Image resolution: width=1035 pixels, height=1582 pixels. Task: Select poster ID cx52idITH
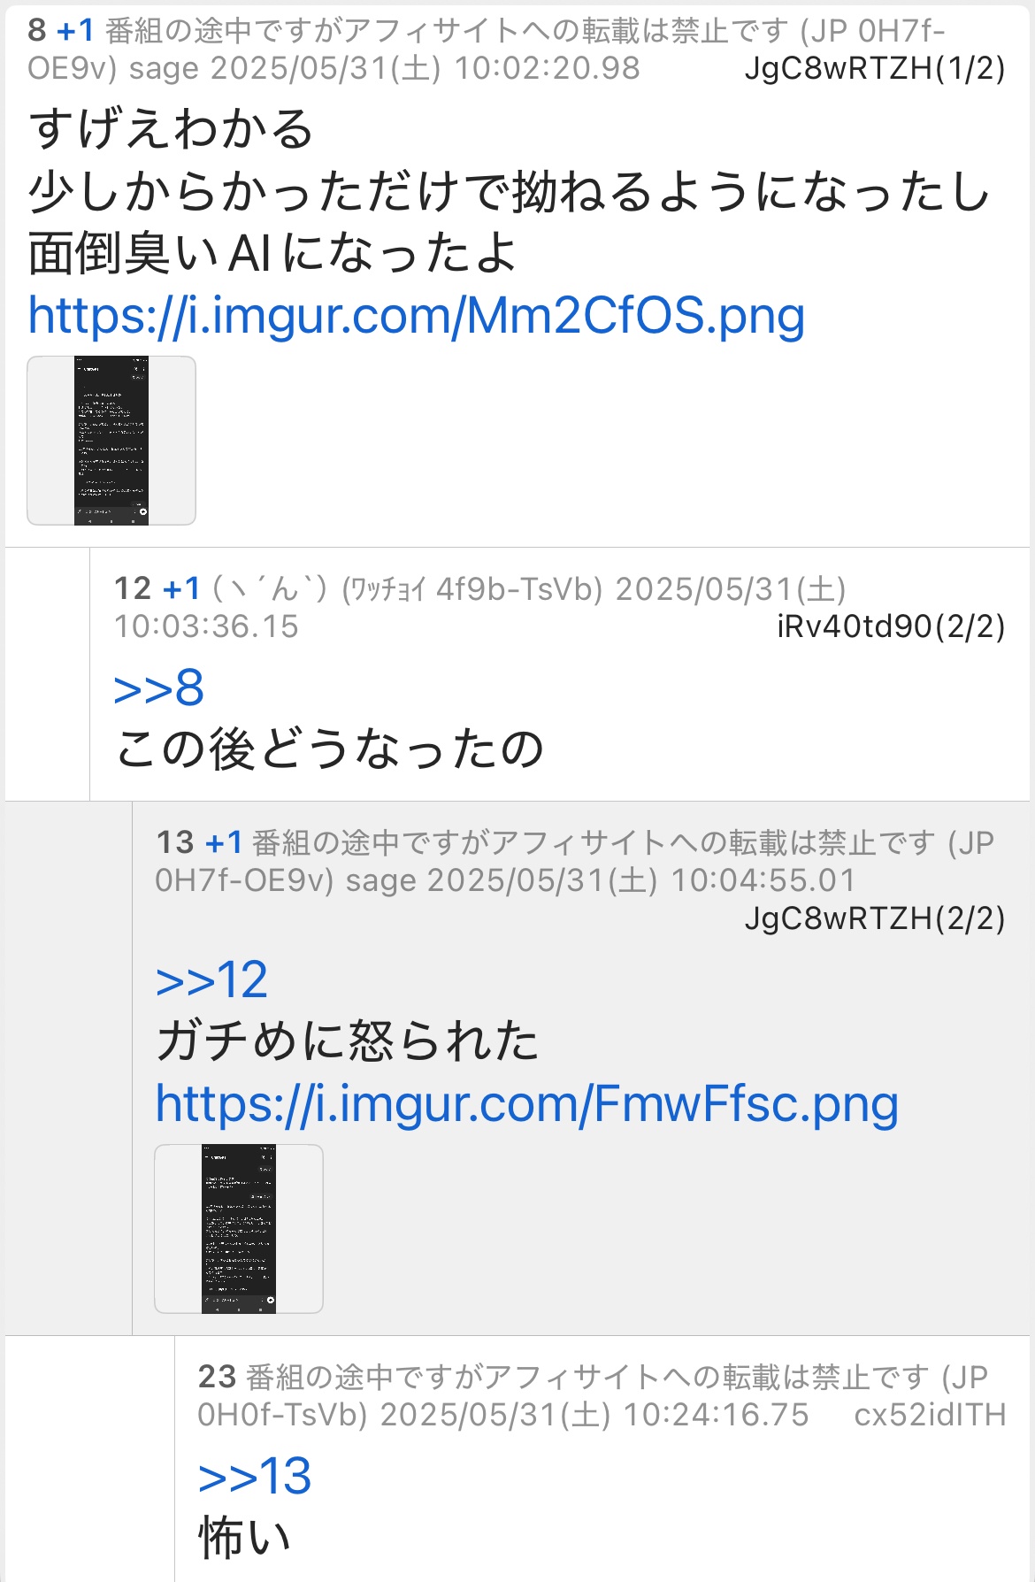click(930, 1415)
